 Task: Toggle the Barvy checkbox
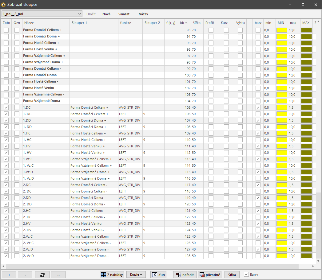(246, 274)
